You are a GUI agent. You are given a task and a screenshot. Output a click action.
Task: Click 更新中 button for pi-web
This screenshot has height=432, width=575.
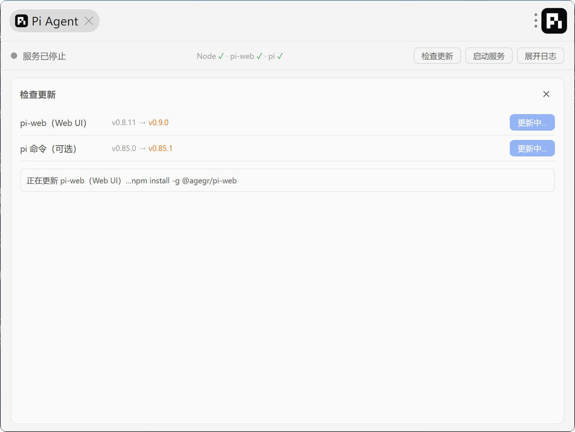coord(532,122)
